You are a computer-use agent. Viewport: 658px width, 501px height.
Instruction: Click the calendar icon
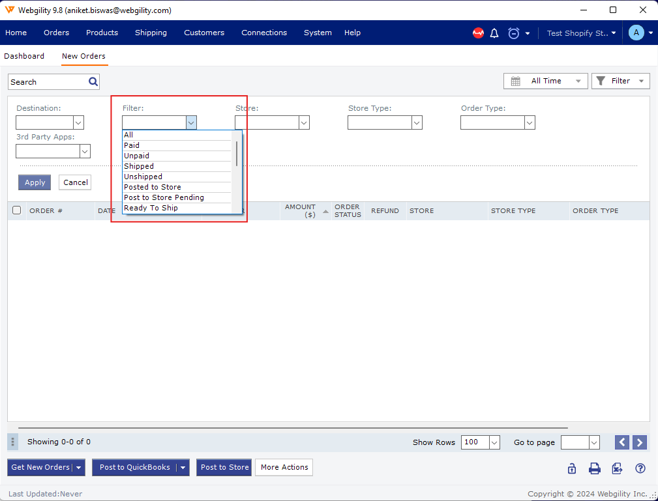515,81
